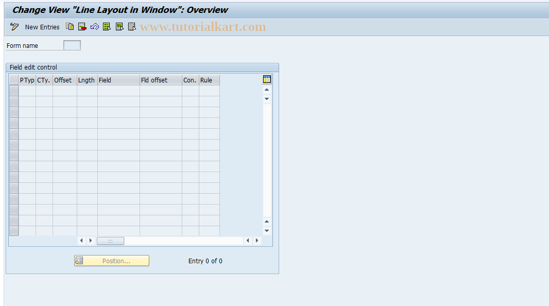Click the bottom scroll-up page arrow
549x306 pixels.
point(267,222)
